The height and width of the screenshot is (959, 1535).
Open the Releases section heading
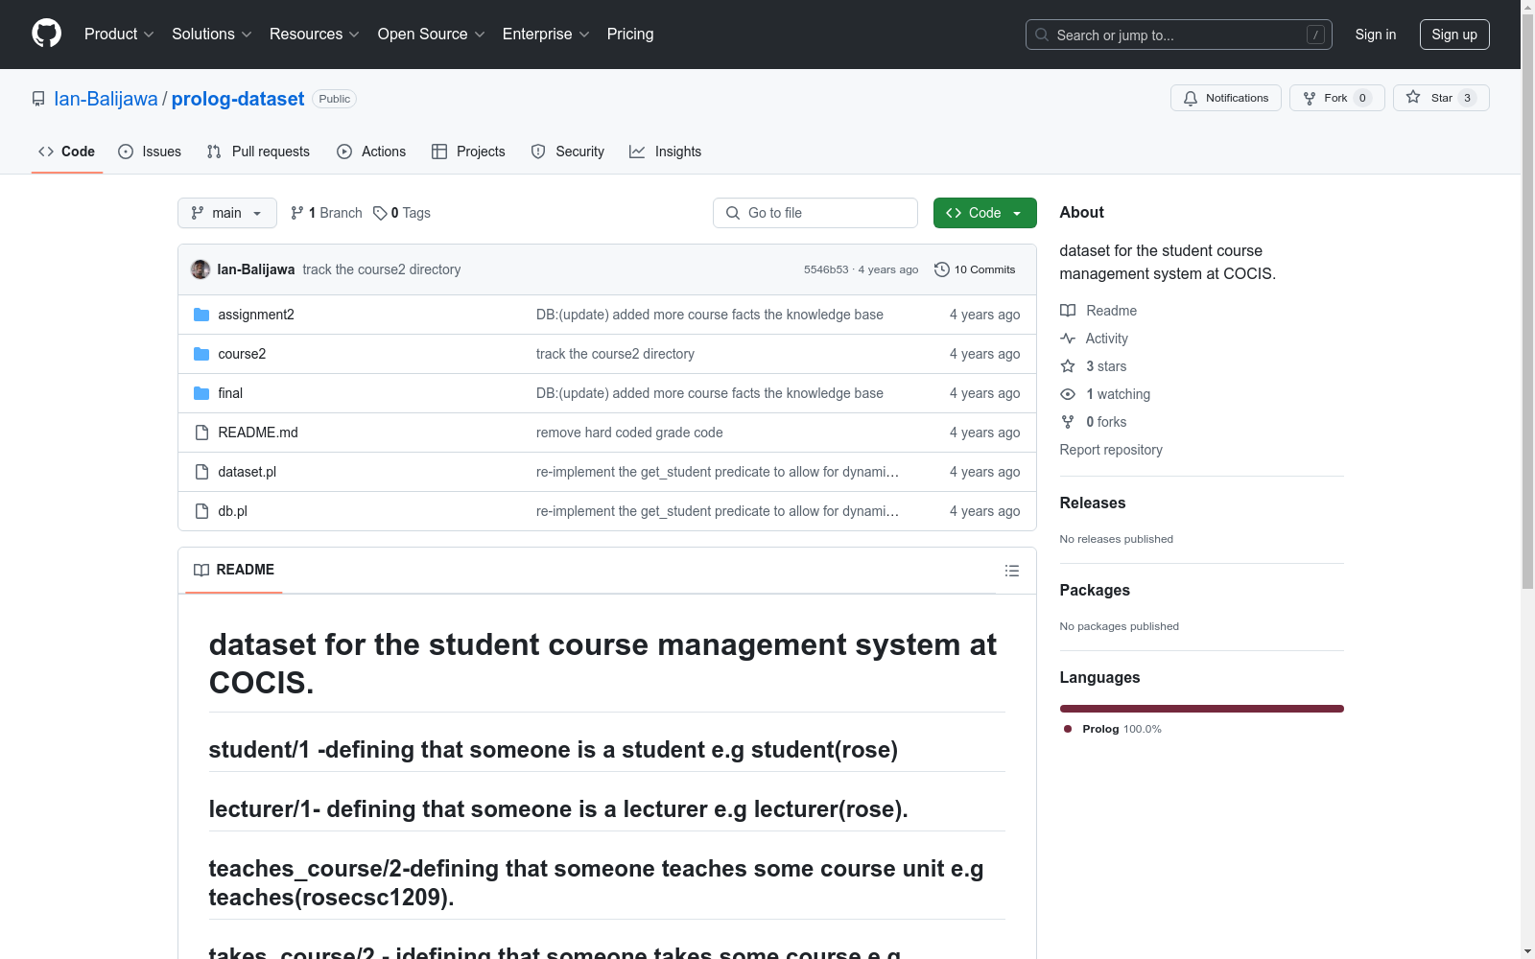point(1093,503)
